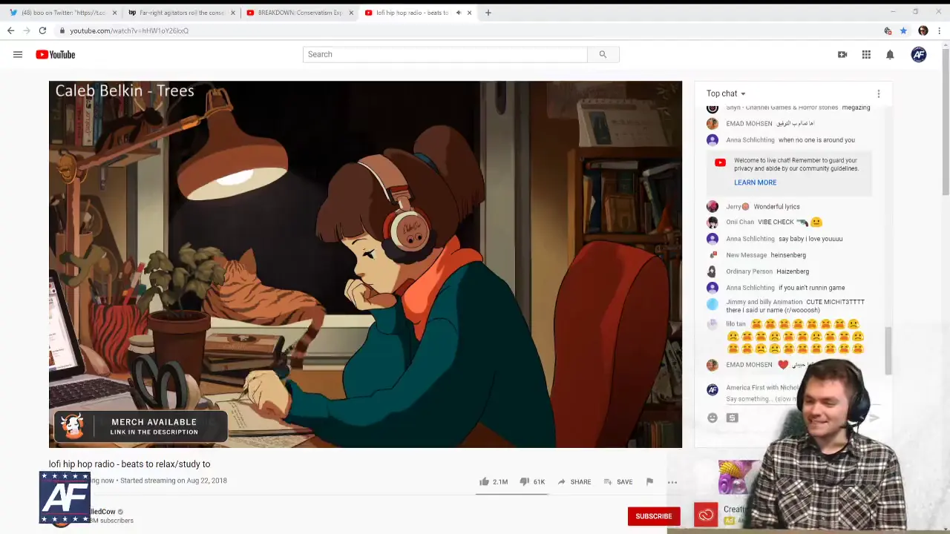Switch to the BREAKDOWN Conservatism tab
Screen dimensions: 950x534
point(297,13)
